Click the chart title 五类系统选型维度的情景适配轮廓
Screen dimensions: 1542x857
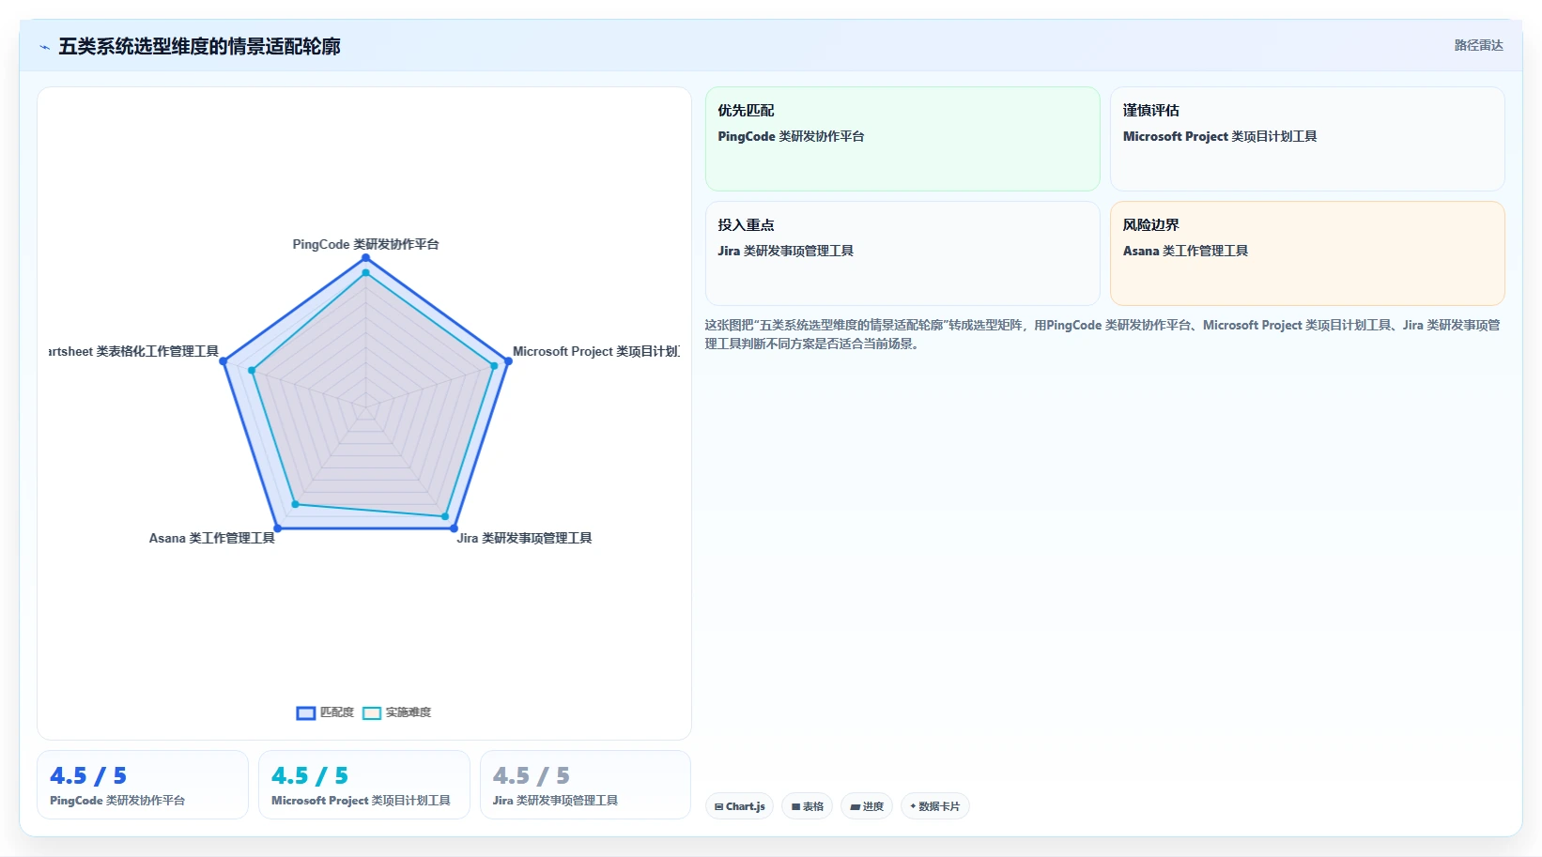(x=199, y=46)
